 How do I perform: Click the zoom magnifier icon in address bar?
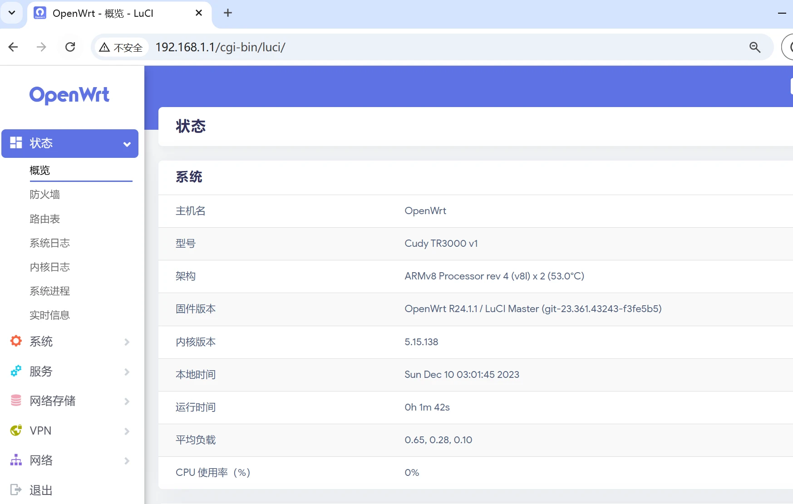coord(754,47)
